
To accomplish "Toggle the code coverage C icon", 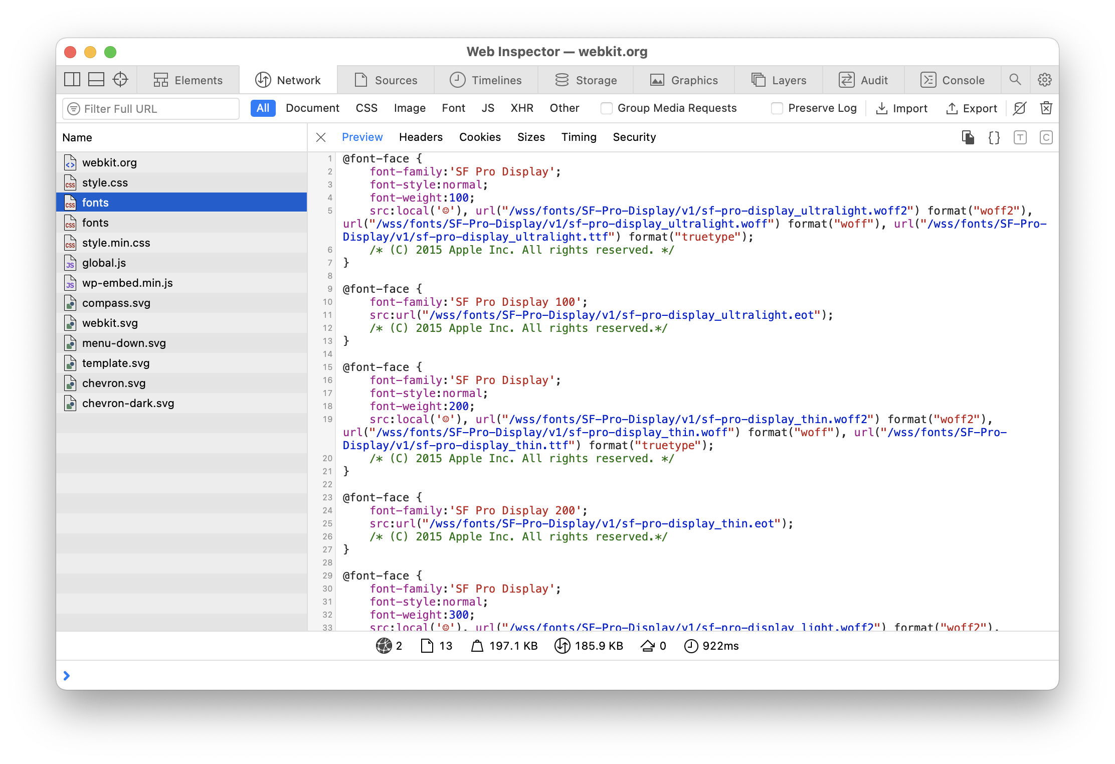I will (x=1046, y=137).
